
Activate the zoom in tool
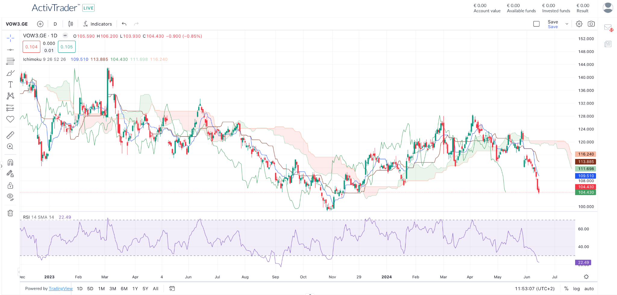pos(10,147)
